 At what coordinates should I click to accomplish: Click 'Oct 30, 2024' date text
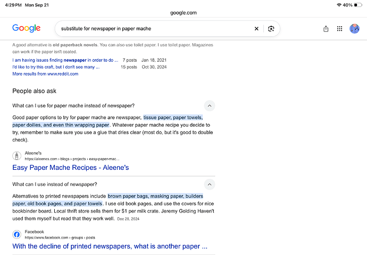154,67
